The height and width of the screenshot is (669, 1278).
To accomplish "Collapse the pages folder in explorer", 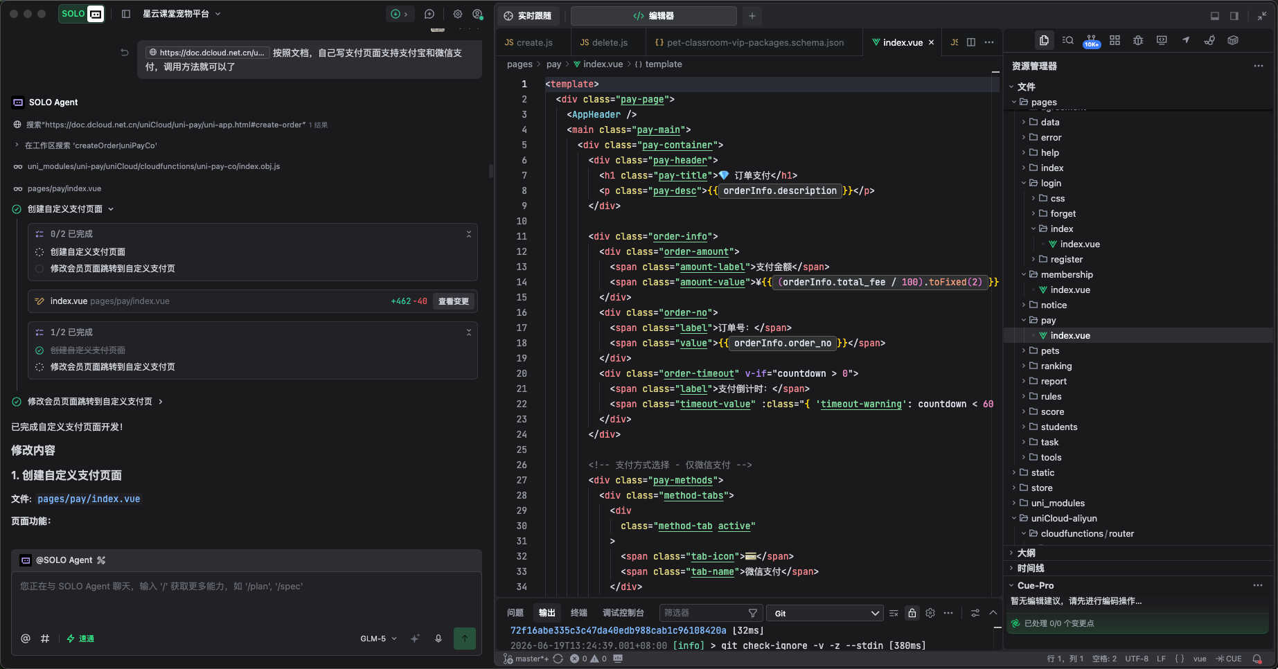I will [x=1014, y=102].
